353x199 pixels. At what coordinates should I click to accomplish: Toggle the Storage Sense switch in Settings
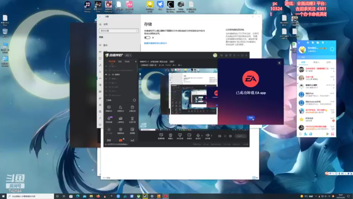click(147, 38)
